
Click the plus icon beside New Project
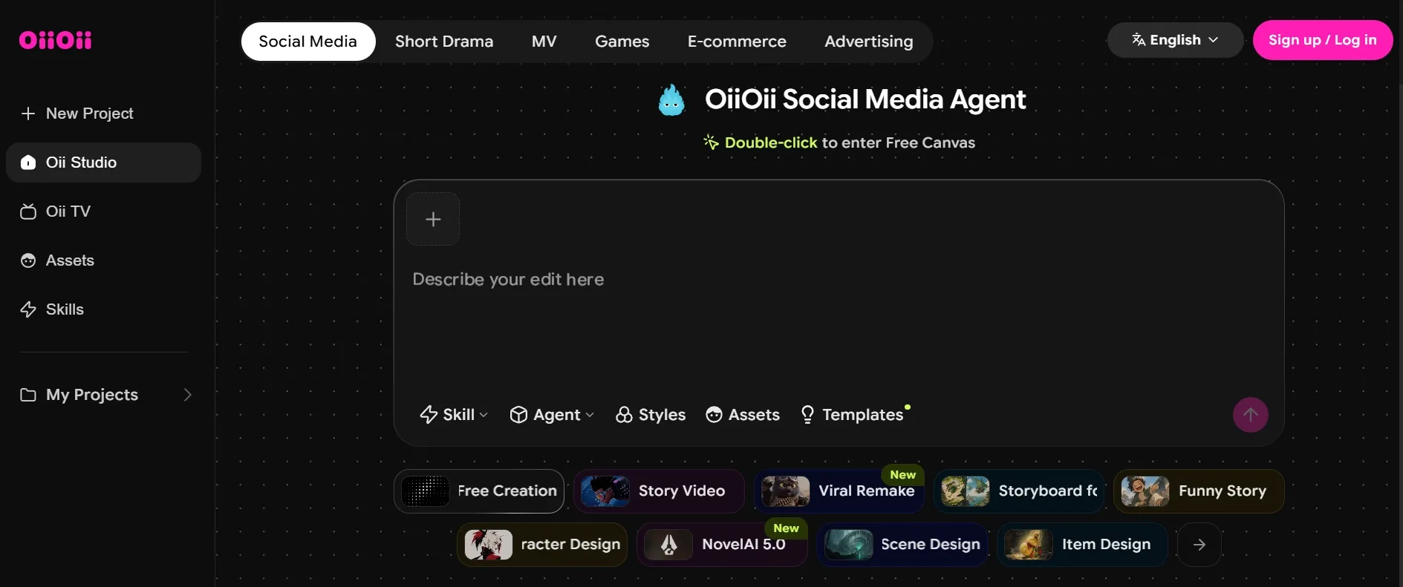coord(28,114)
